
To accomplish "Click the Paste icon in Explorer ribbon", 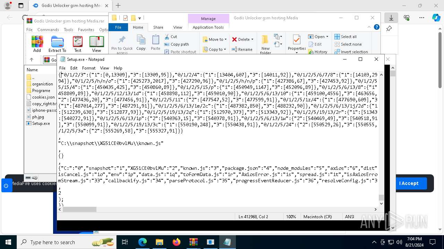I will click(155, 43).
